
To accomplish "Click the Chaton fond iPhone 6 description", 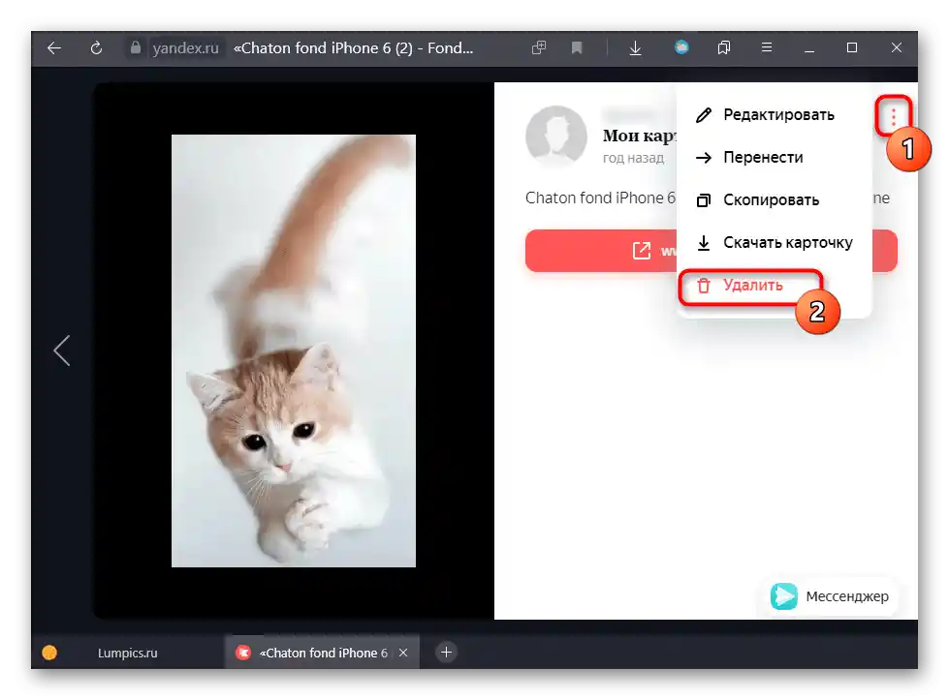I will (x=600, y=198).
